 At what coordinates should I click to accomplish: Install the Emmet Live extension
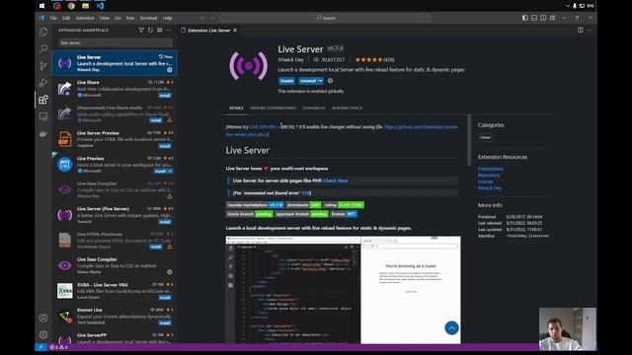(165, 322)
